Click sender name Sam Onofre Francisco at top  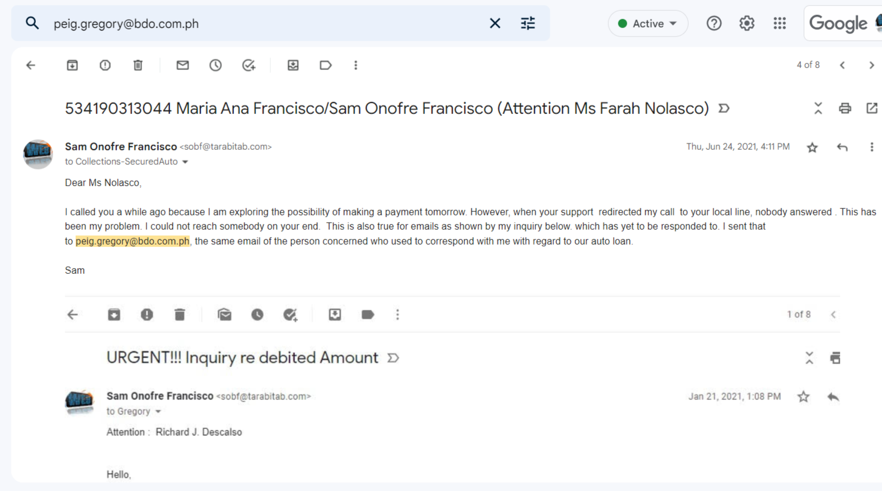coord(121,146)
